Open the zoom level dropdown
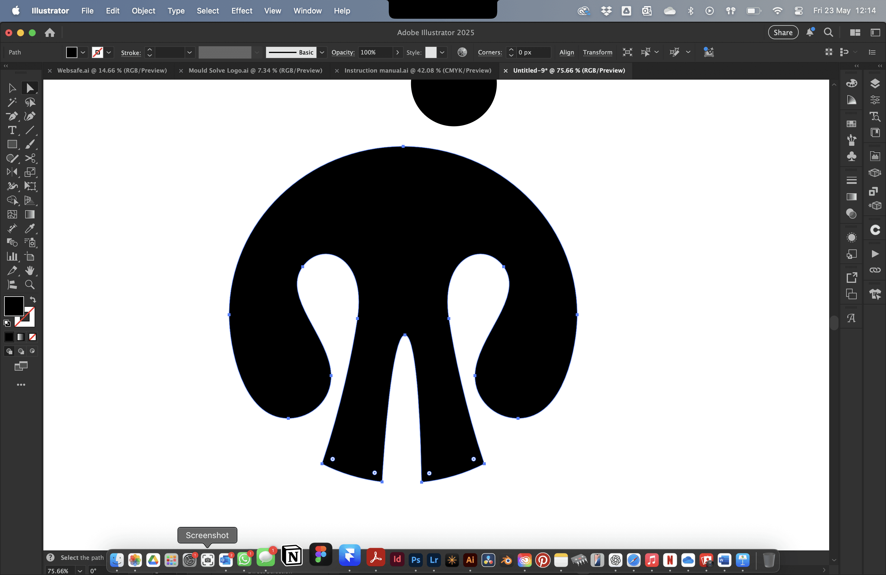886x575 pixels. click(80, 571)
